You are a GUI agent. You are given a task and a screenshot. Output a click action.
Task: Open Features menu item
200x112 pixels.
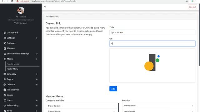11,43
